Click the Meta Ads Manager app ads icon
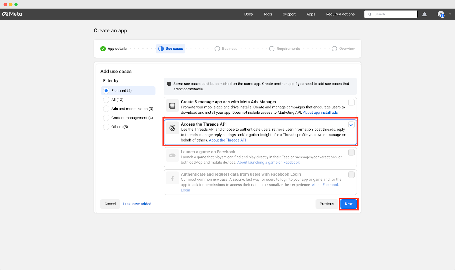Viewport: 455px width, 270px height. [x=172, y=105]
